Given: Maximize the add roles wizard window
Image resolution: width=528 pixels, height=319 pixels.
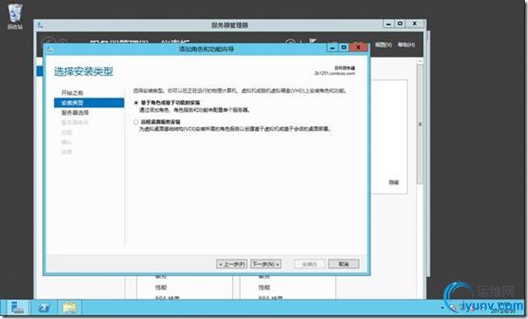Looking at the screenshot, I should click(344, 48).
